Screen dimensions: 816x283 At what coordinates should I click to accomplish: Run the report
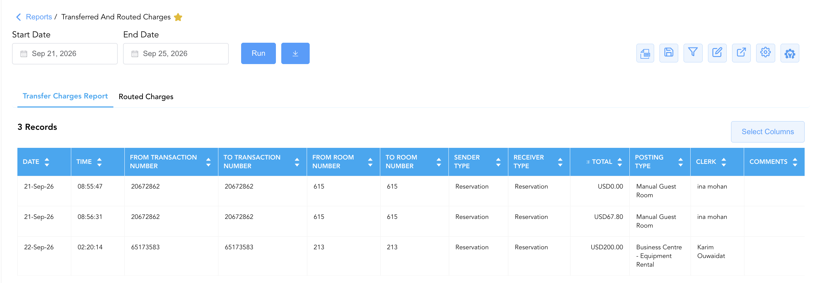pyautogui.click(x=259, y=53)
